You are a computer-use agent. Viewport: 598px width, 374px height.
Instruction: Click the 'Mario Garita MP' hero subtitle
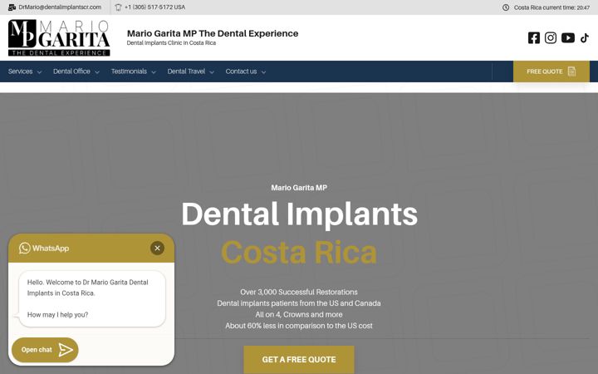[x=299, y=188]
